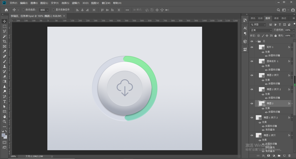Open the 文件(F) menu
Screen dimensions: 296x159
coord(13,3)
